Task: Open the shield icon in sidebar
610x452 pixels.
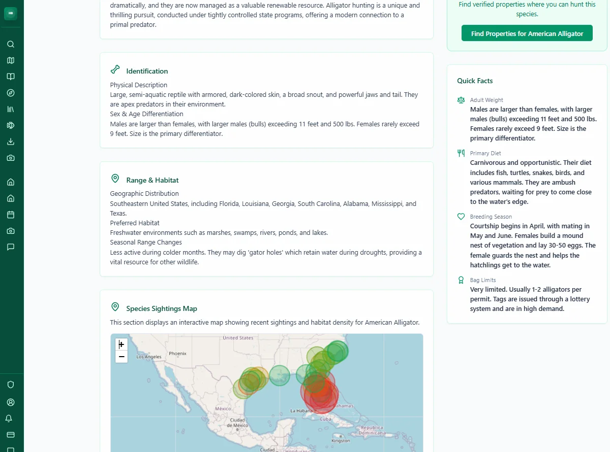Action: pyautogui.click(x=11, y=385)
